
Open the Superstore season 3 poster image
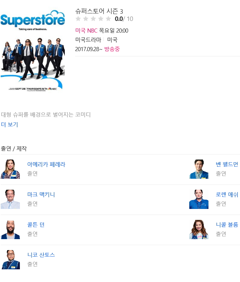click(x=33, y=50)
